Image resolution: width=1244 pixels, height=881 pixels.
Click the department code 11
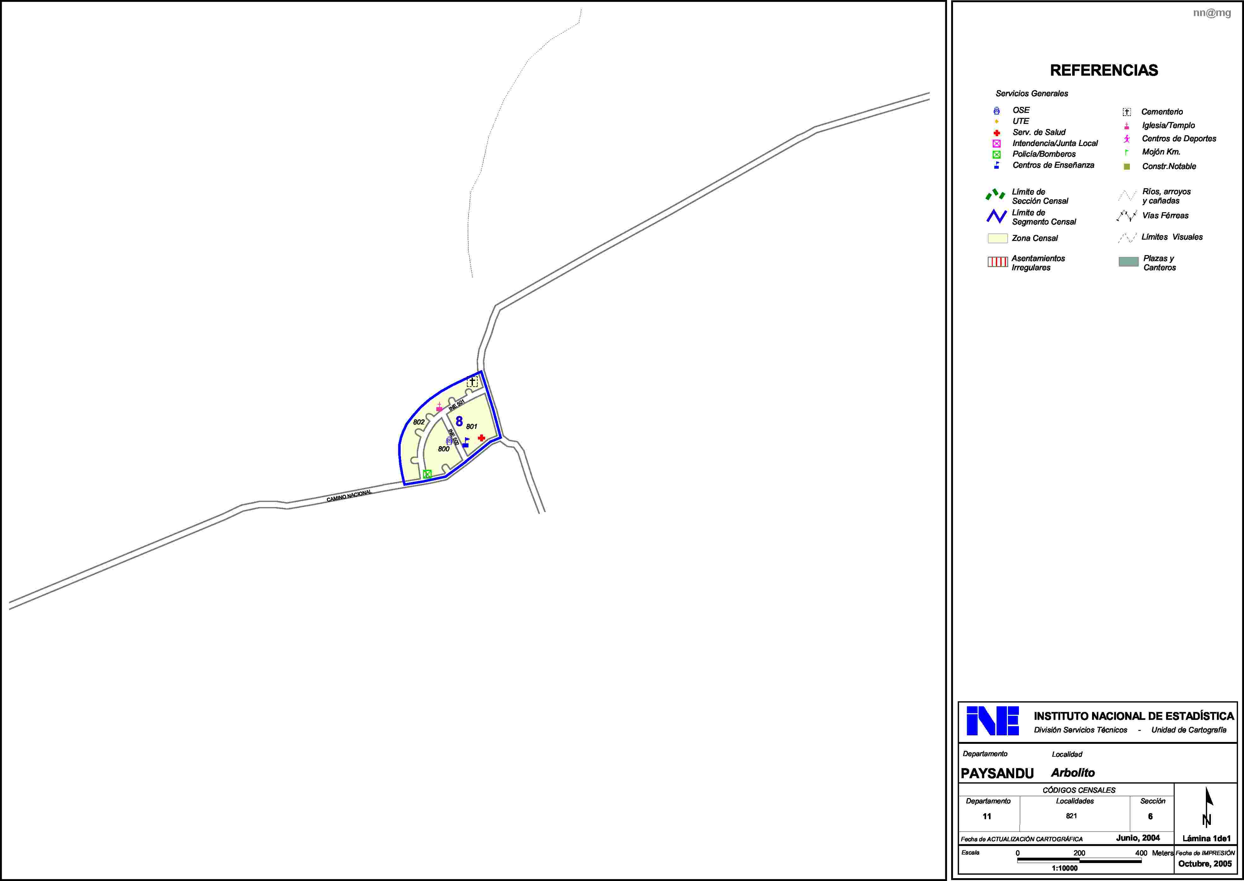987,816
